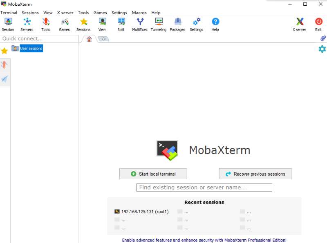The image size is (327, 243).
Task: Activate the MultiExec toolbar icon
Action: (x=140, y=25)
